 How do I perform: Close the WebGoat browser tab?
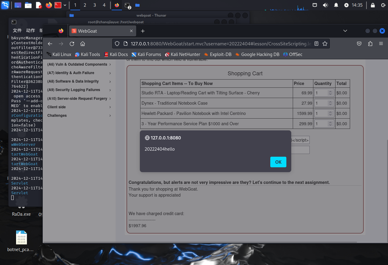(x=131, y=31)
